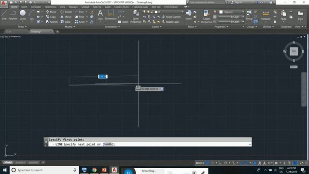Image resolution: width=309 pixels, height=174 pixels.
Task: Toggle MODEL space button
Action: (x=200, y=163)
